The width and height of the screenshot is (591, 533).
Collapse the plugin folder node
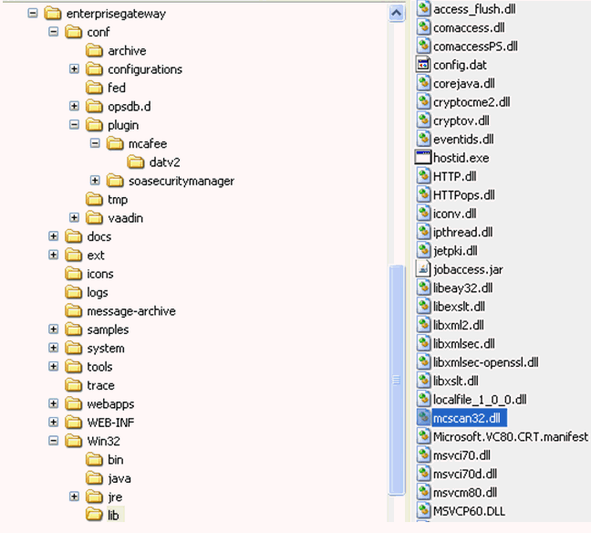tap(74, 124)
